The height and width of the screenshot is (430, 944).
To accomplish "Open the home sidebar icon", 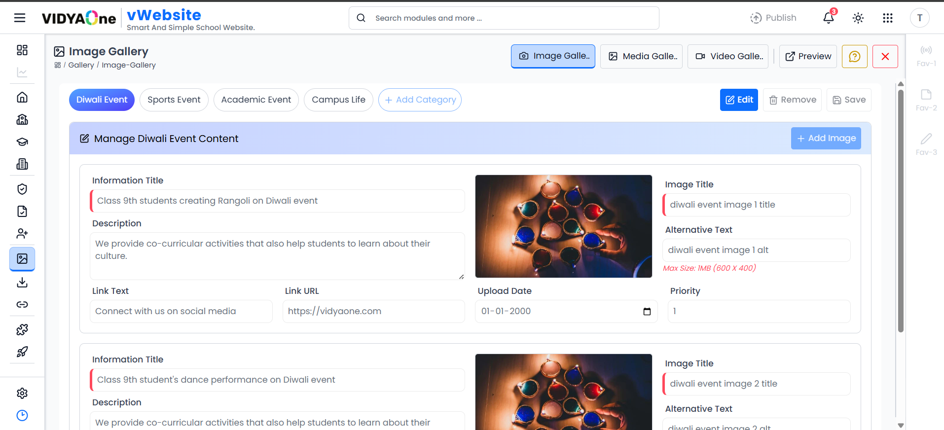I will pos(22,97).
